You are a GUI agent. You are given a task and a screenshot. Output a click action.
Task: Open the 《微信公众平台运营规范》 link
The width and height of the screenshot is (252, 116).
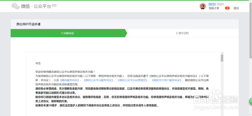[x=133, y=80]
